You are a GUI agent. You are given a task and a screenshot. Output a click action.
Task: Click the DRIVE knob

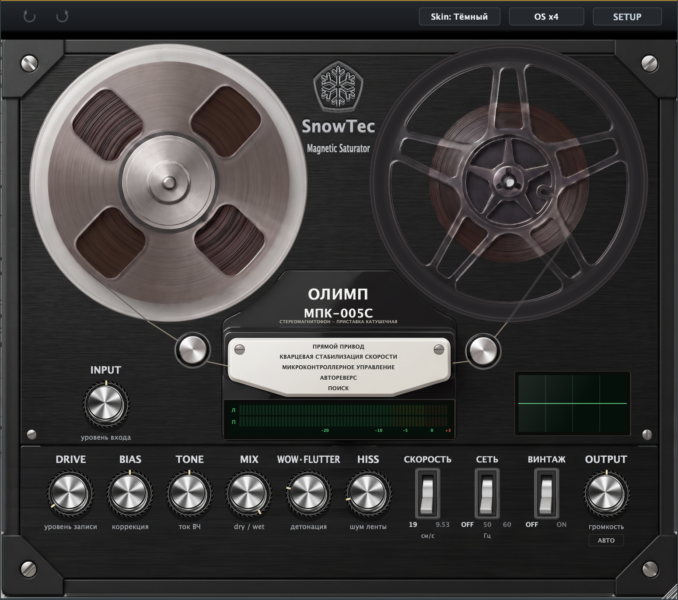point(70,494)
